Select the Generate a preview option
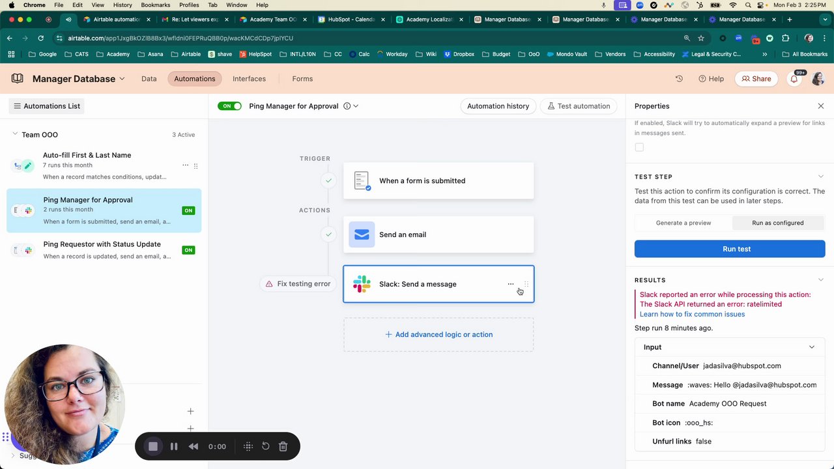The image size is (834, 469). (683, 223)
